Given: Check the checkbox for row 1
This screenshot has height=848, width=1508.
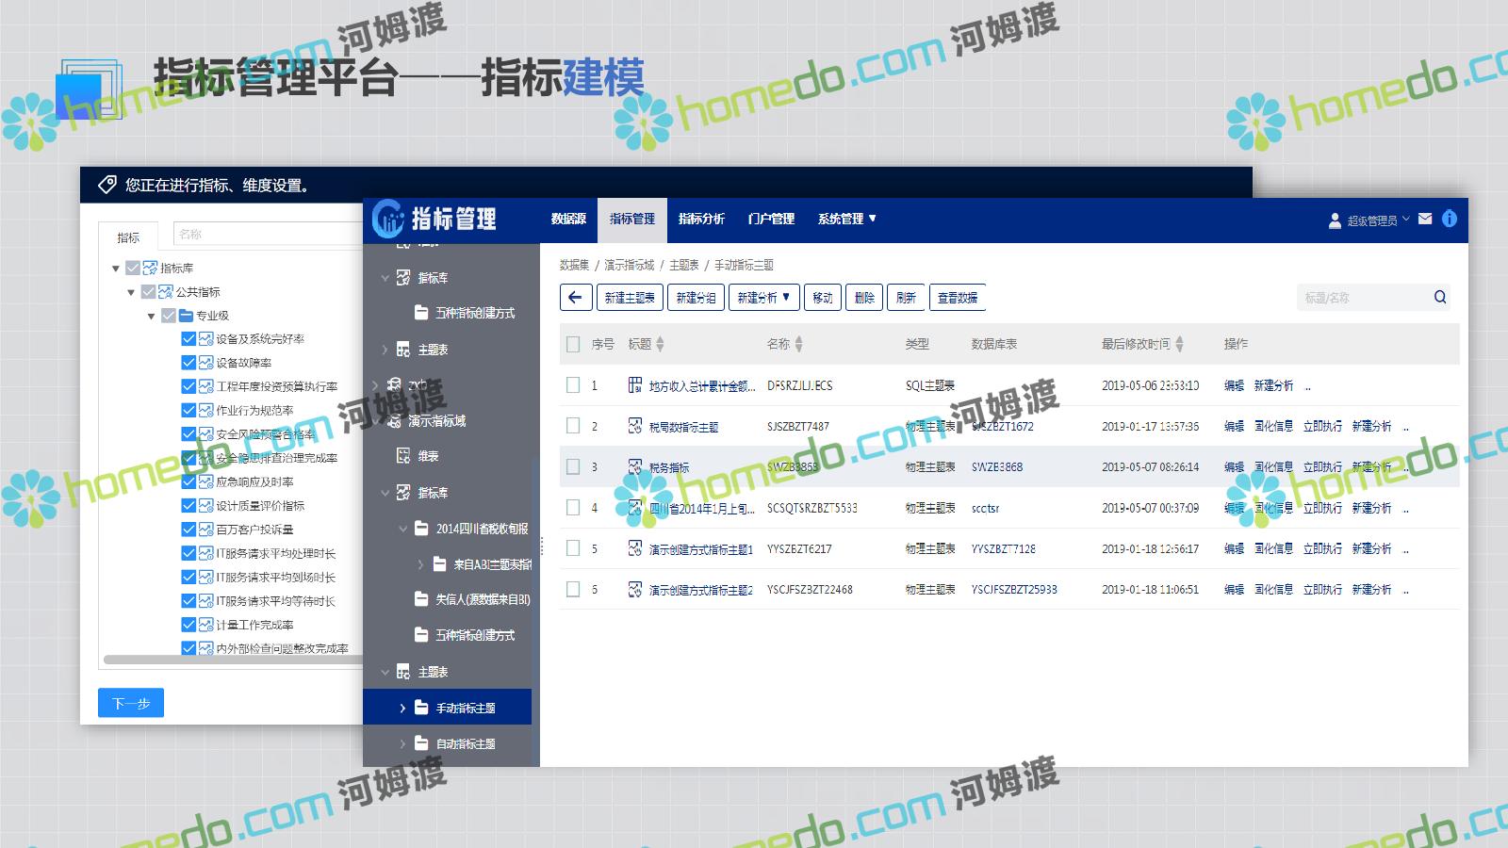Looking at the screenshot, I should pyautogui.click(x=573, y=384).
